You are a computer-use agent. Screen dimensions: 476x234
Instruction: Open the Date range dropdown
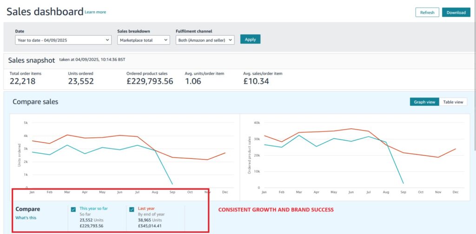[x=63, y=40]
